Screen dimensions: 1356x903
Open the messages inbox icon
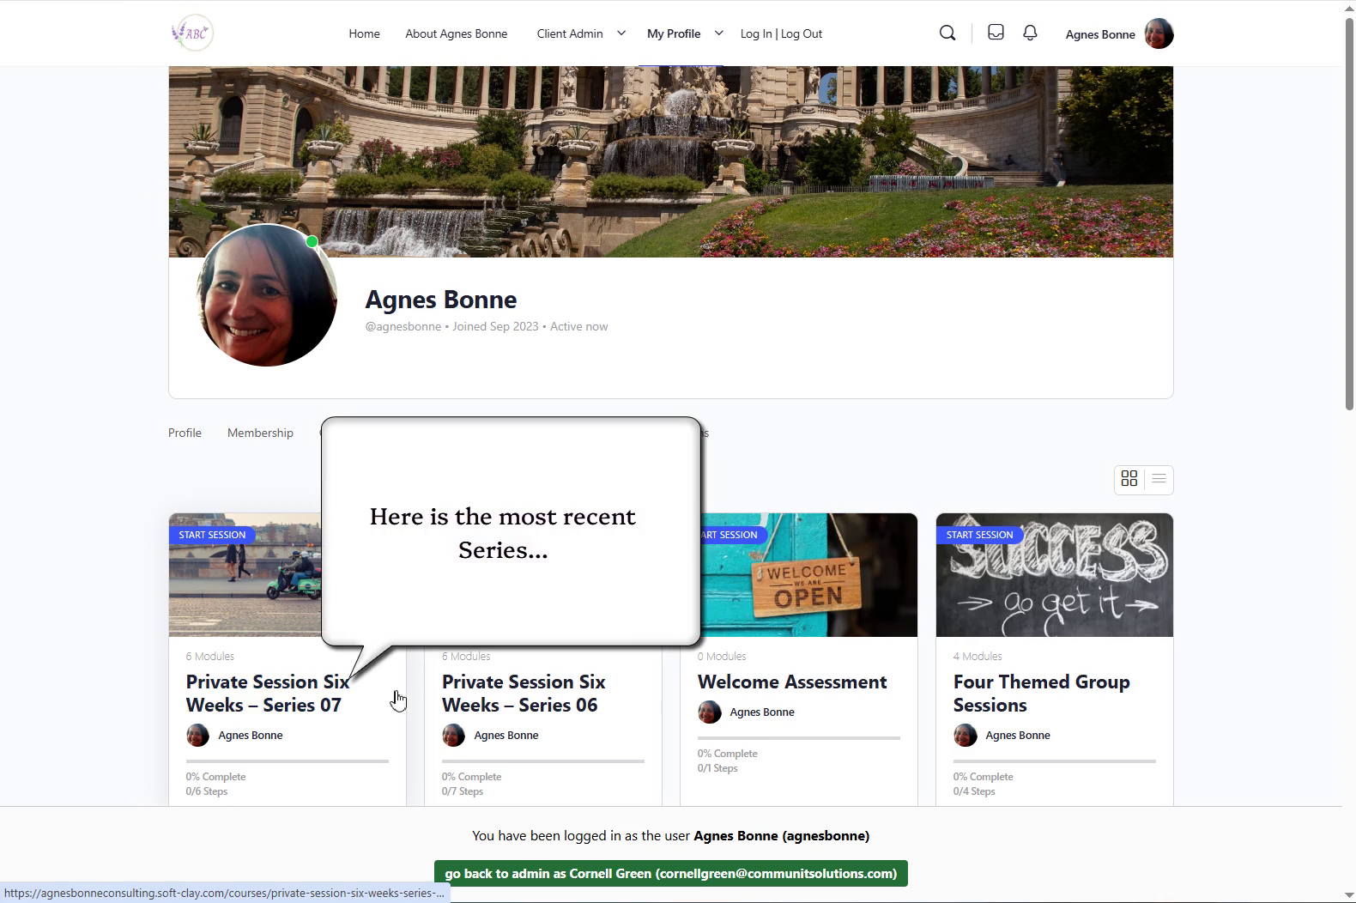click(x=996, y=33)
